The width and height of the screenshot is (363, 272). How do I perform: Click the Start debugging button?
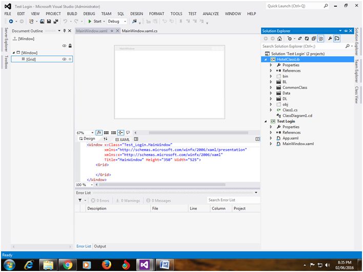[x=94, y=21]
